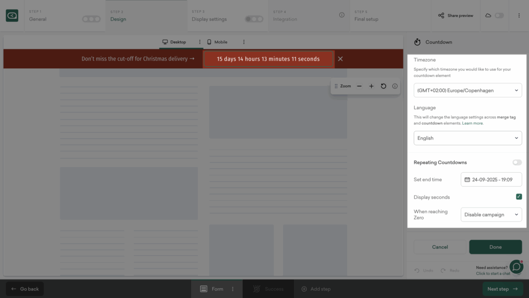
Task: Click the zoom out minus icon
Action: 359,86
